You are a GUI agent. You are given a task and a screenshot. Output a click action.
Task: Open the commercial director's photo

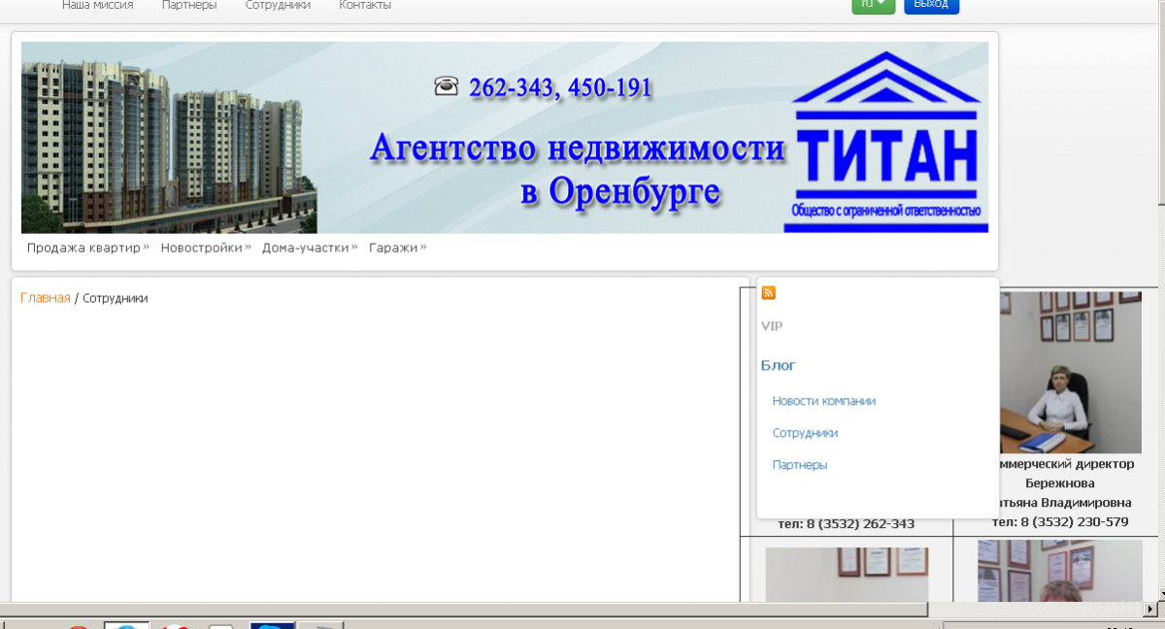[1070, 372]
